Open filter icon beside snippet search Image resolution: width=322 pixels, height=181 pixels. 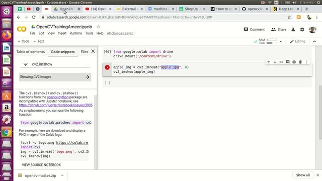(x=26, y=64)
